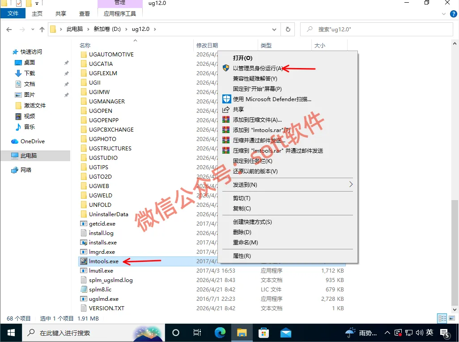Select 下载 in quick access
The height and width of the screenshot is (342, 459).
point(29,73)
